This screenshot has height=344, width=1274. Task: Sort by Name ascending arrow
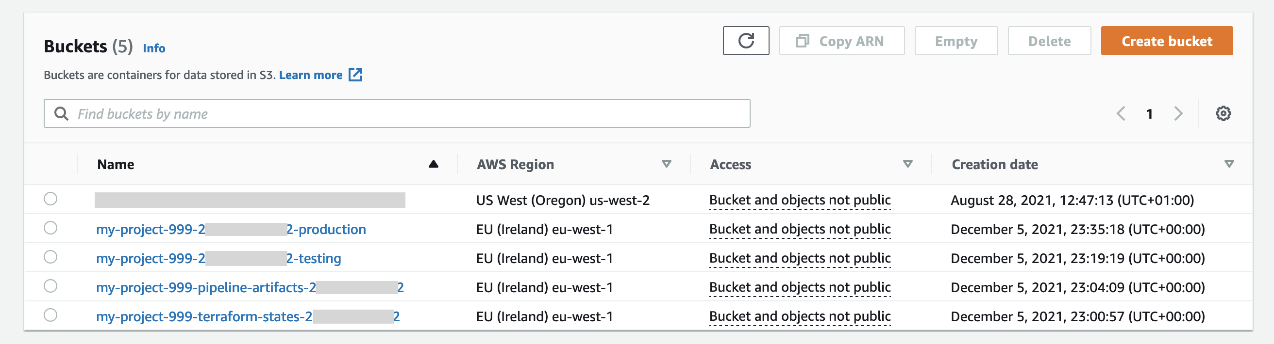pyautogui.click(x=433, y=164)
